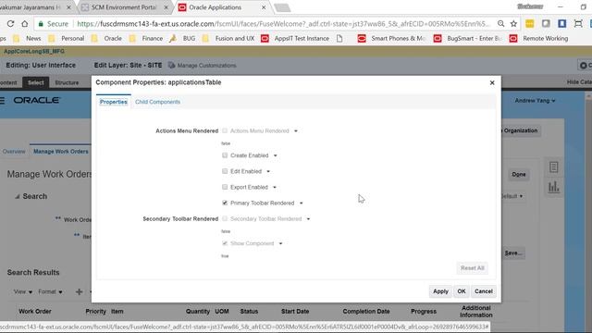The width and height of the screenshot is (592, 333).
Task: Open dropdown arrow next to Actions Menu Rendered
Action: click(x=296, y=131)
